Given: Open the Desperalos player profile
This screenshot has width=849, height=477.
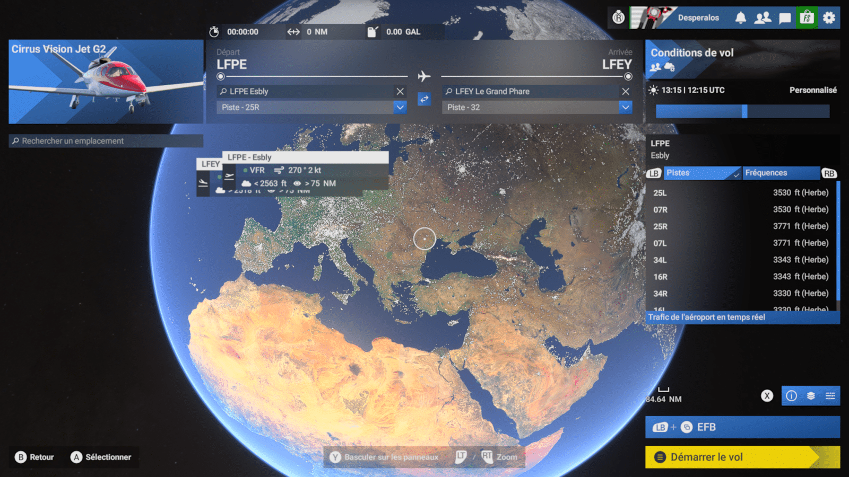Looking at the screenshot, I should pos(698,17).
